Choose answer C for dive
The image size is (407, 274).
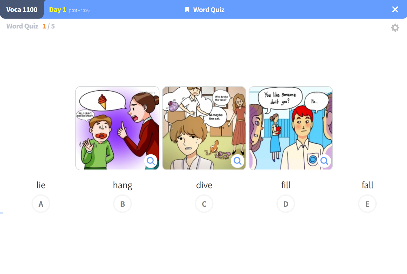click(204, 204)
